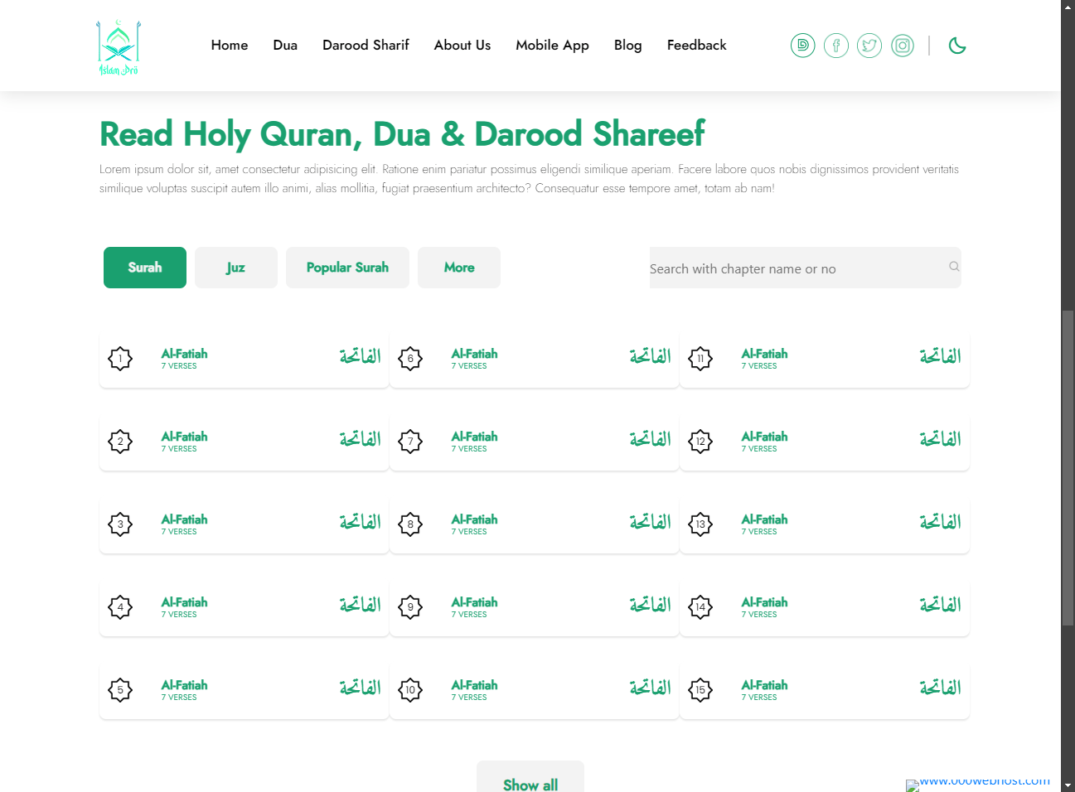The width and height of the screenshot is (1075, 792).
Task: Switch to the Surah tab
Action: pos(145,268)
